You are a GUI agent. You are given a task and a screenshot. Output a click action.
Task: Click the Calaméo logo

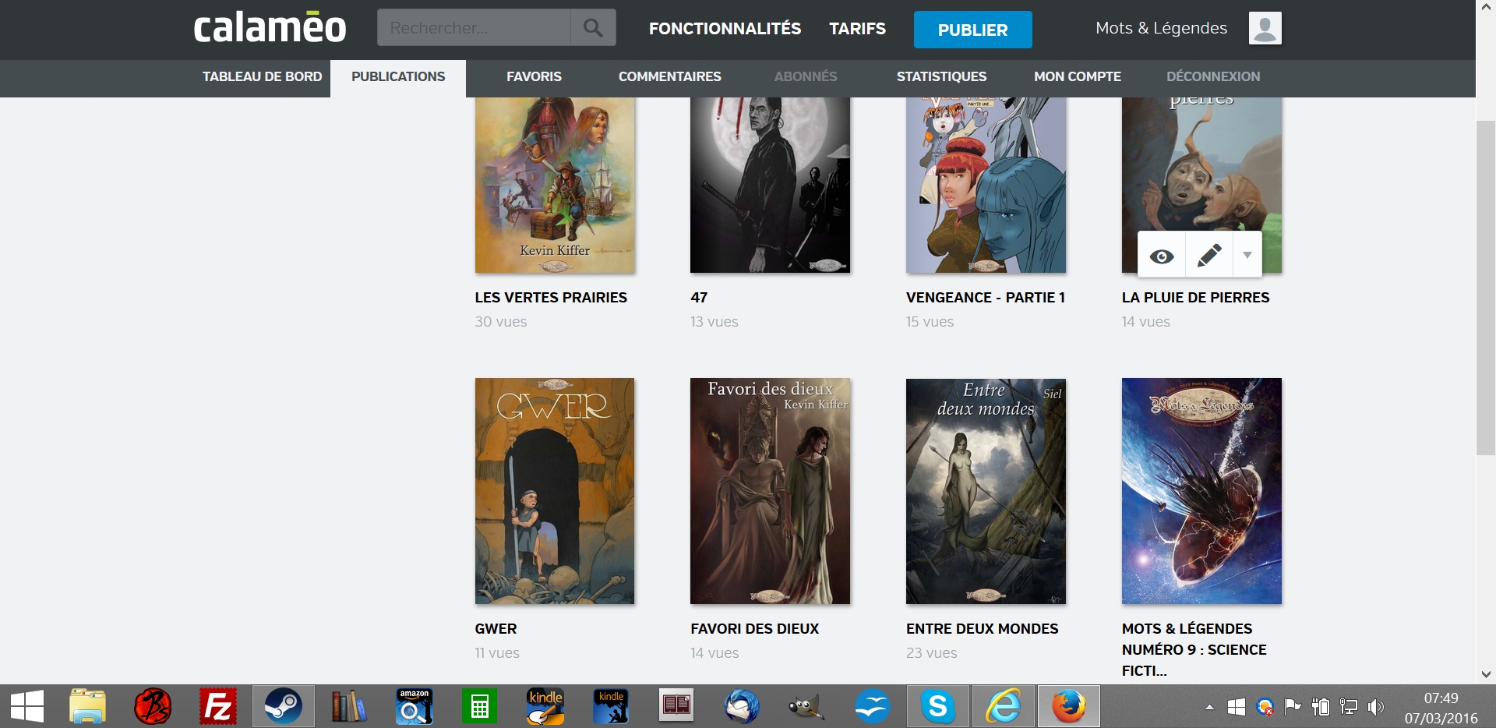tap(270, 28)
